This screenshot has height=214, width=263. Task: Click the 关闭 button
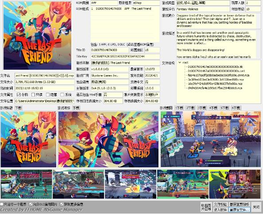click(256, 207)
